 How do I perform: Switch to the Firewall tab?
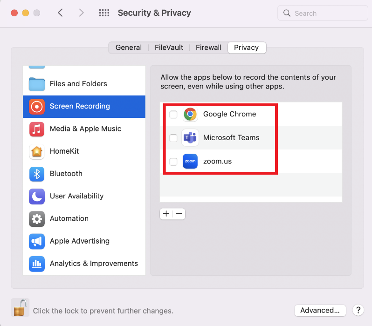208,48
